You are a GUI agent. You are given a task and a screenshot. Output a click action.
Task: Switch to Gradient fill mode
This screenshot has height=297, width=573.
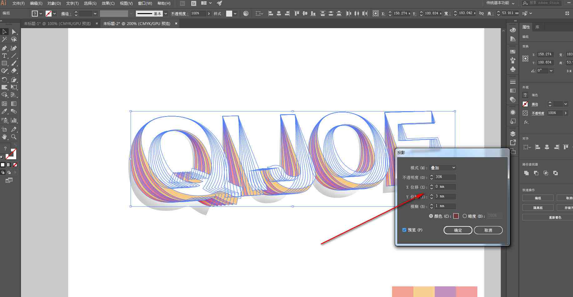tap(9, 165)
